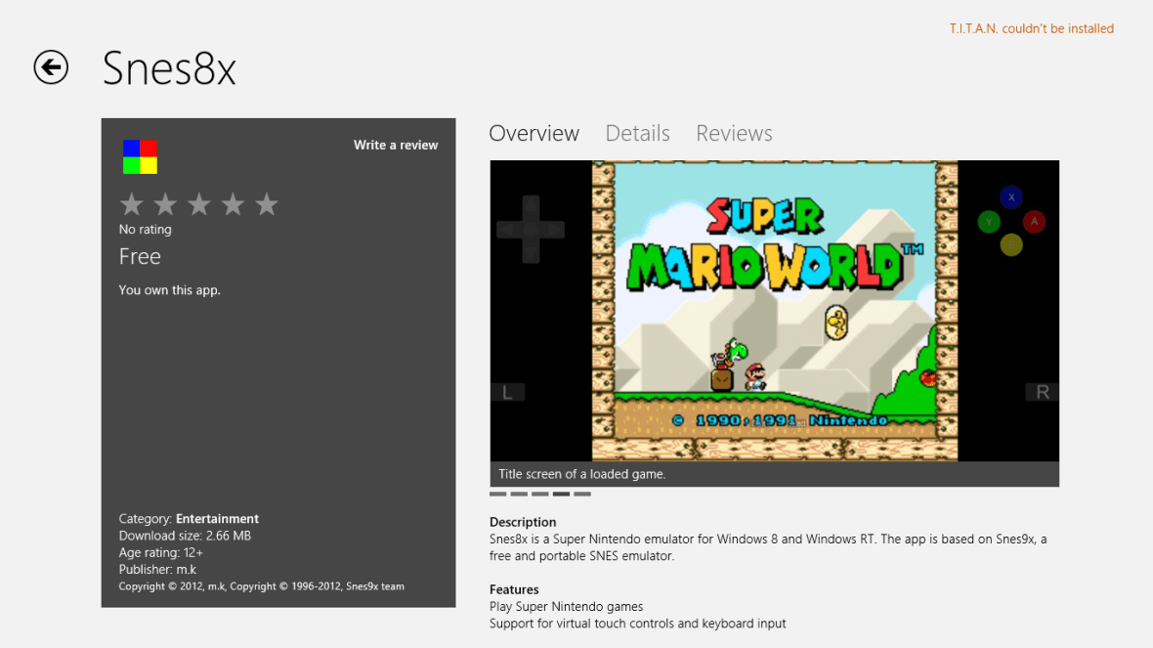Select the second screenshot indicator dot

pyautogui.click(x=518, y=494)
